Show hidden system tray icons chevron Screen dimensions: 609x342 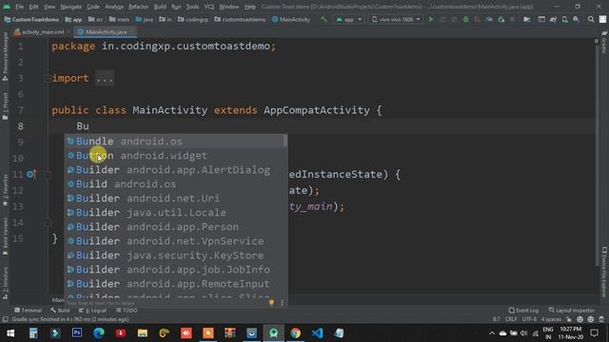click(x=492, y=332)
